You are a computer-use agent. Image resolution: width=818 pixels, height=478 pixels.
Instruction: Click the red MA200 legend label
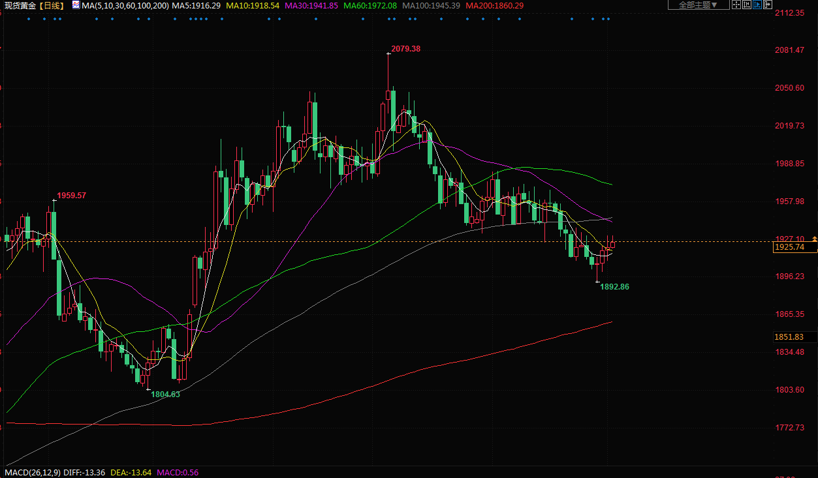coord(486,5)
